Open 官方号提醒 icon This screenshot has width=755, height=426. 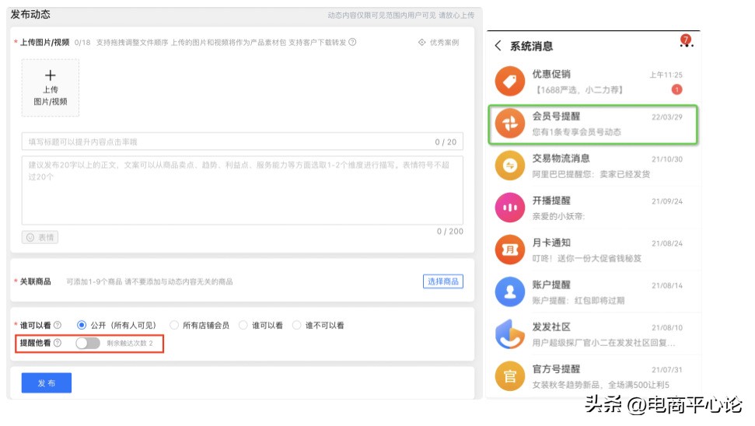click(x=510, y=376)
